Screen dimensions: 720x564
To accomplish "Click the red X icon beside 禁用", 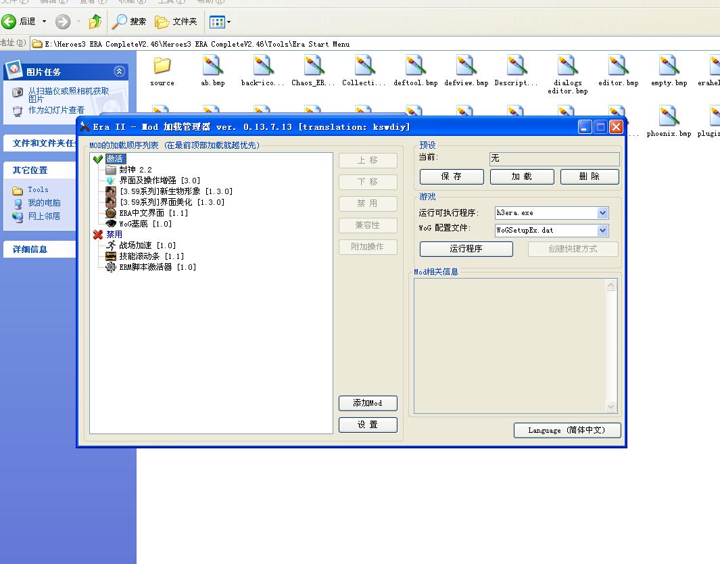I will click(x=98, y=234).
